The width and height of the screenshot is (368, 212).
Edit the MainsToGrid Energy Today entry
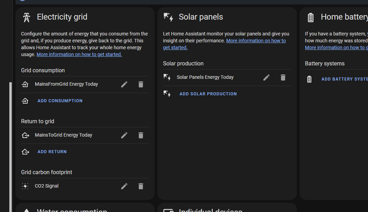(x=124, y=135)
